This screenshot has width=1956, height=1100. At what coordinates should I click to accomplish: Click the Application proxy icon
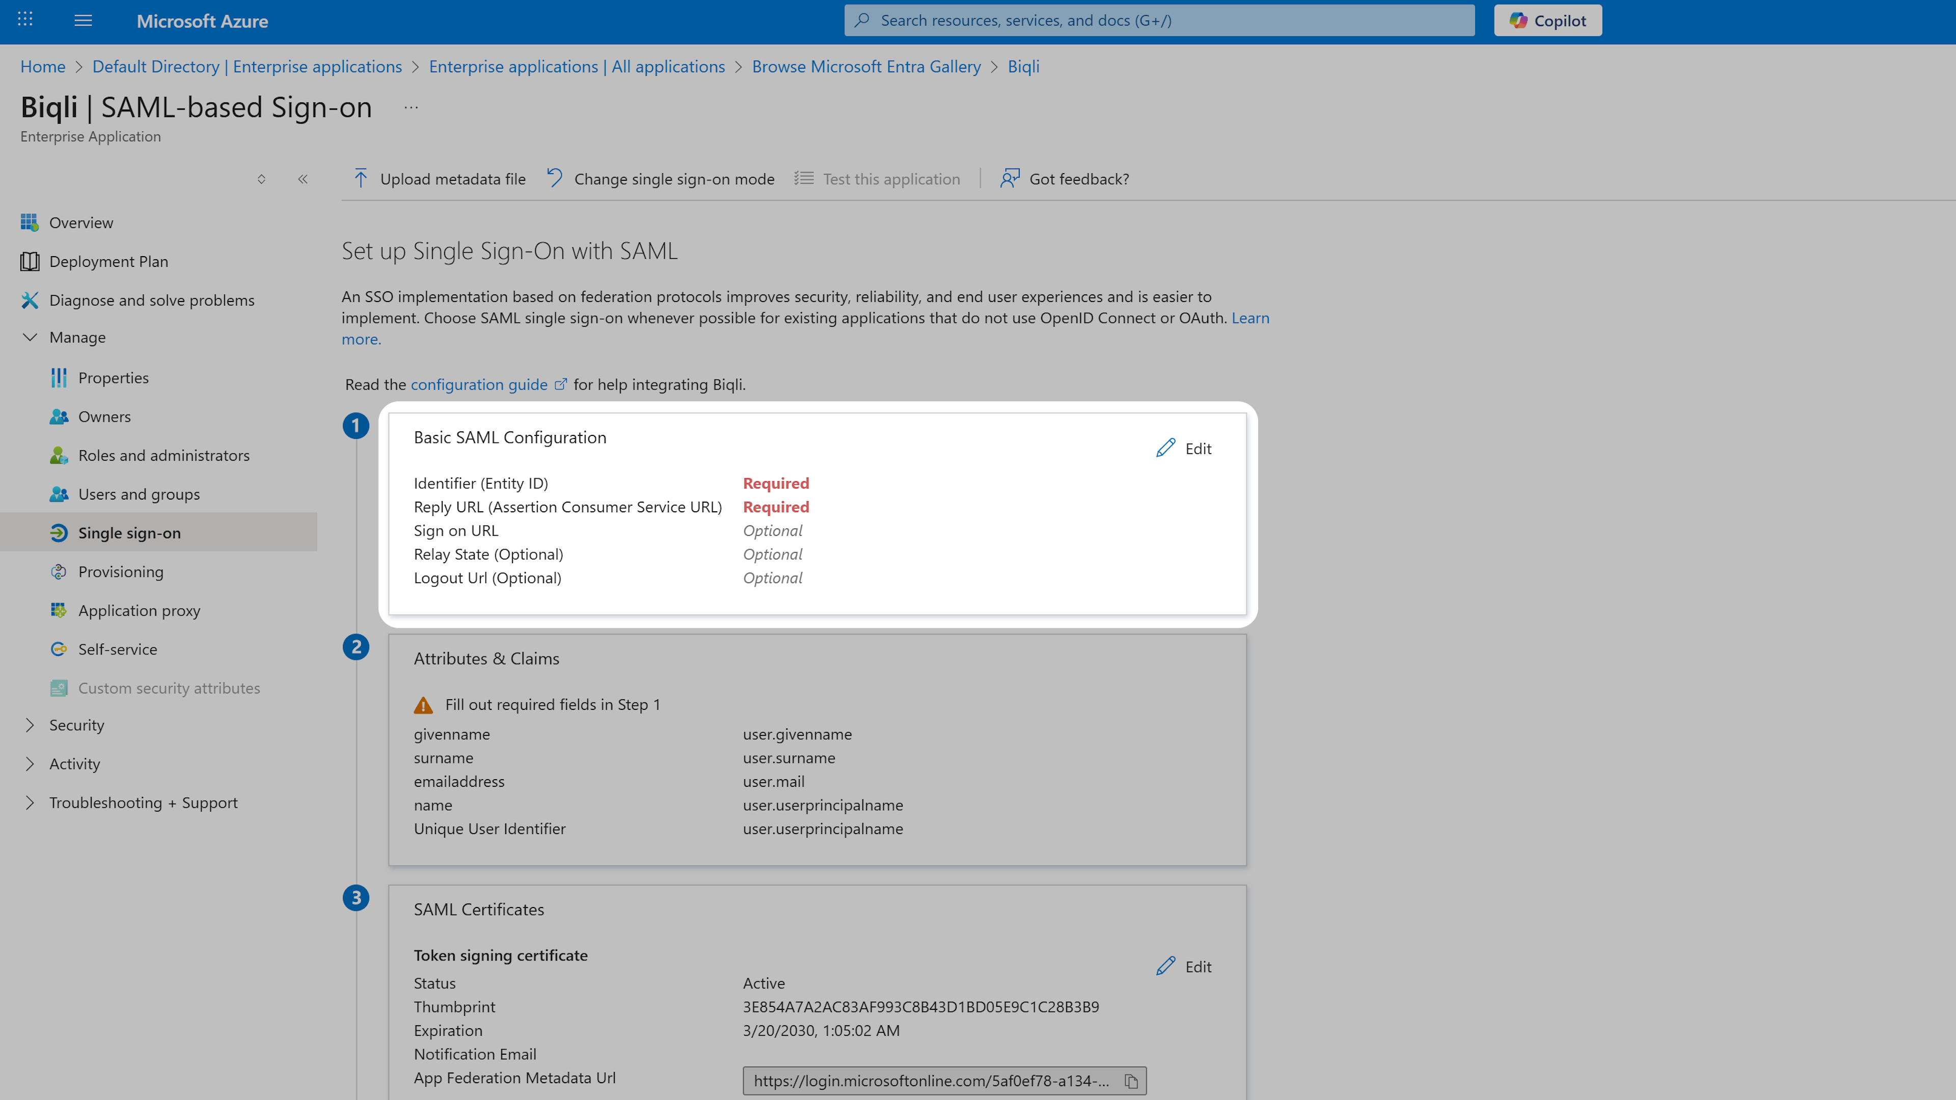[59, 610]
